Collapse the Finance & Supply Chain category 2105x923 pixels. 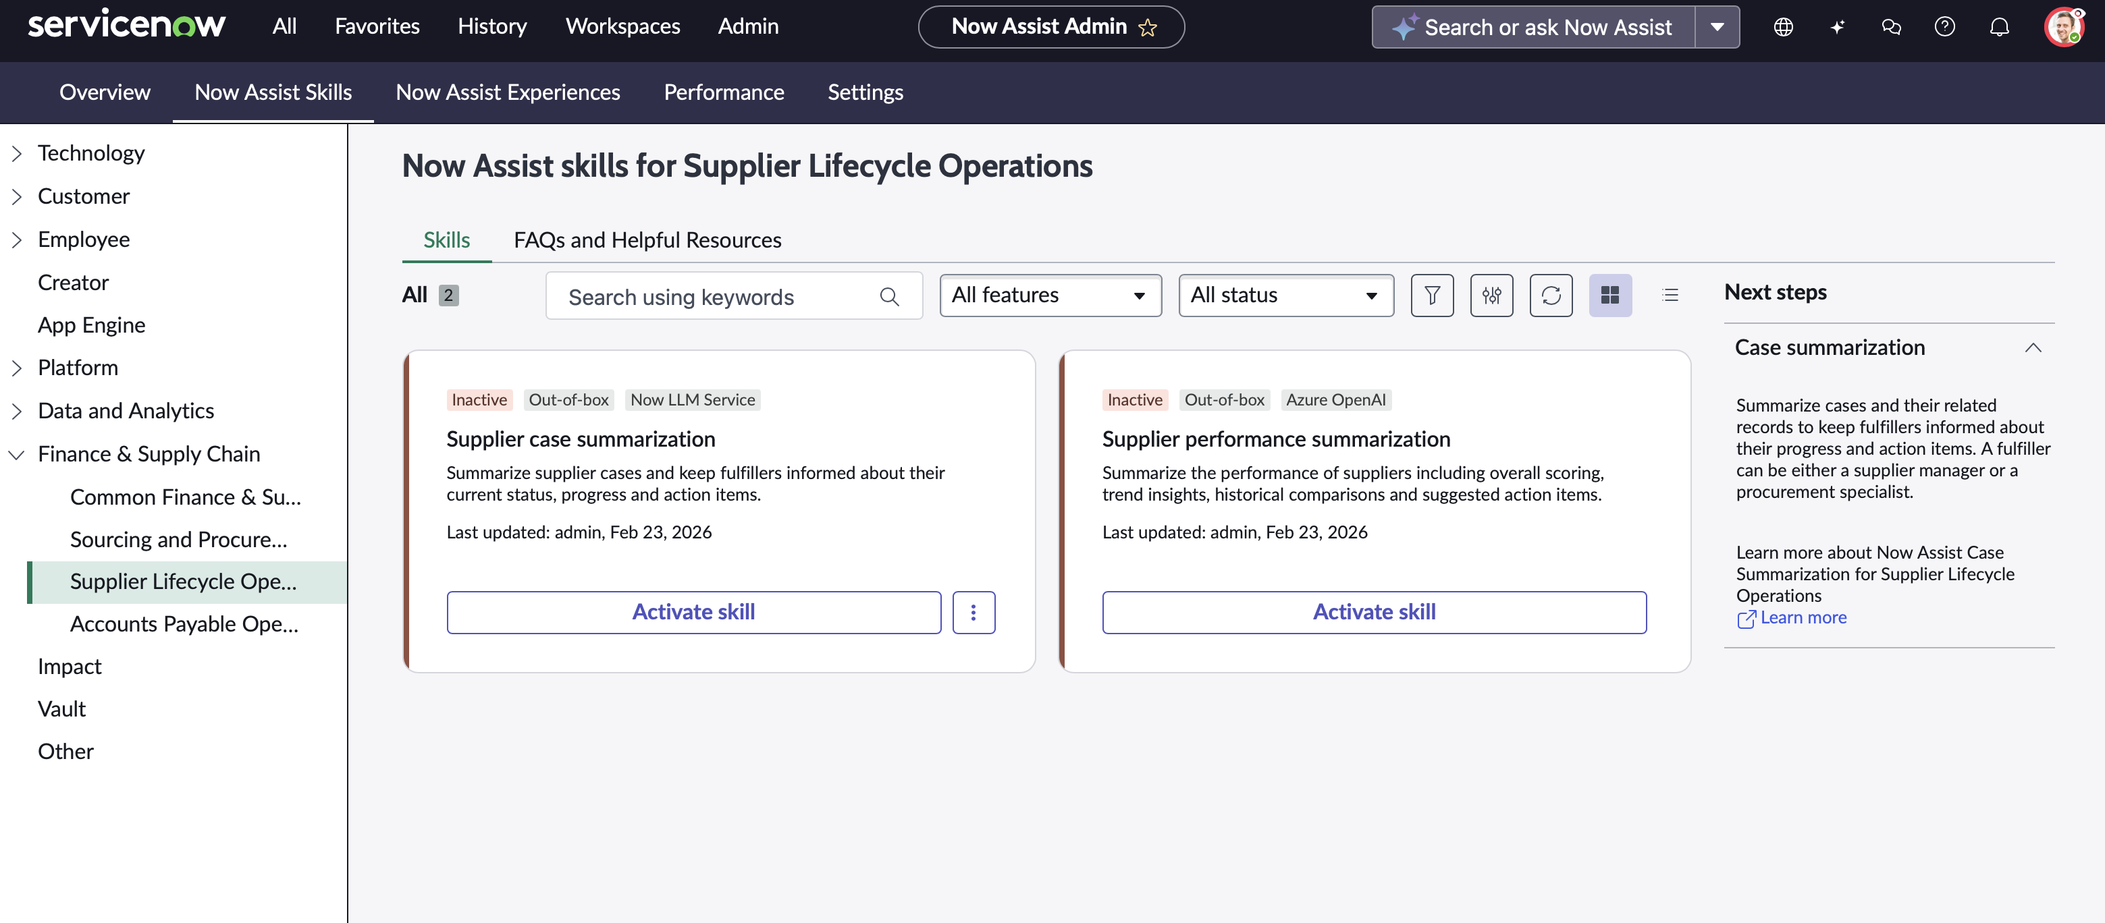click(x=16, y=455)
